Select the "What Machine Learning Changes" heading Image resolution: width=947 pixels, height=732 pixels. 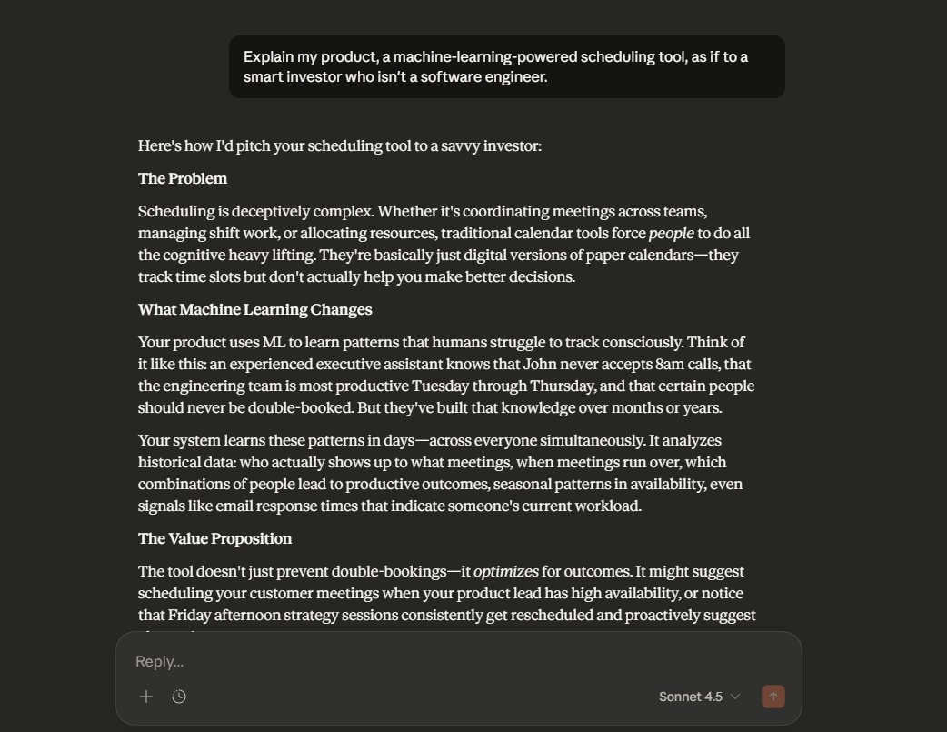pos(254,309)
